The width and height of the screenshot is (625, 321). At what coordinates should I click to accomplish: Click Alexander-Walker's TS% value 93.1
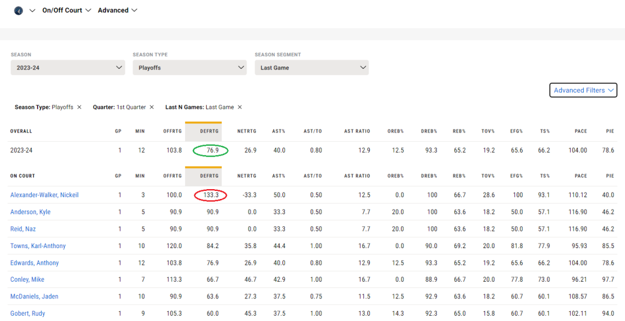click(543, 195)
